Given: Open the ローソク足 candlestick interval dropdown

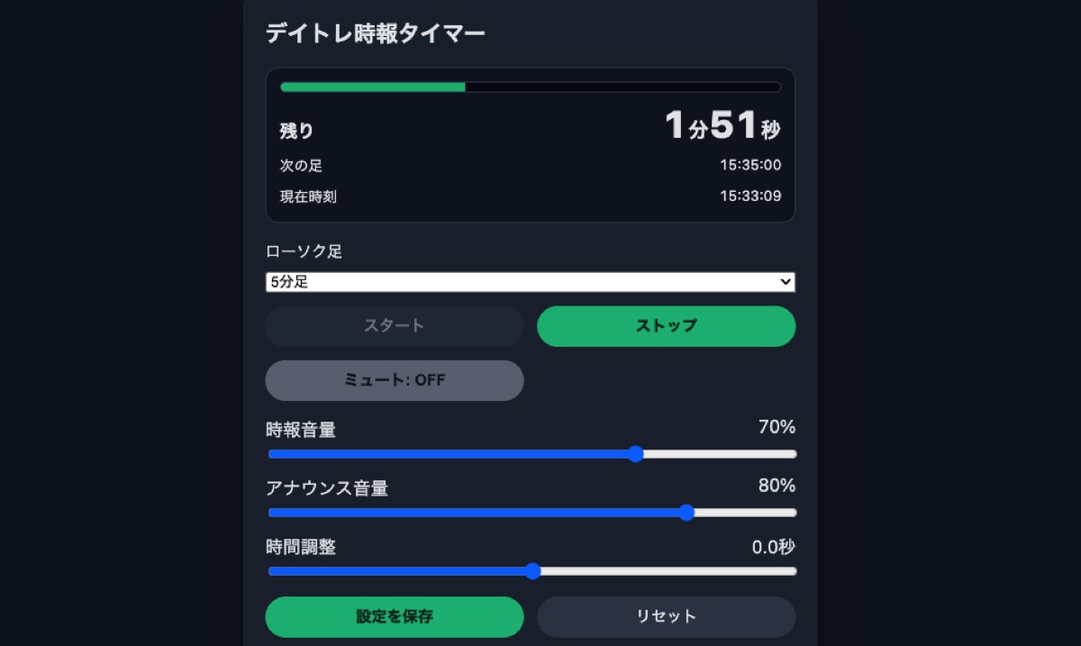Looking at the screenshot, I should click(x=530, y=281).
